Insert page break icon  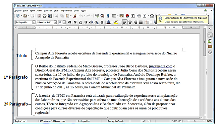tap(139, 16)
